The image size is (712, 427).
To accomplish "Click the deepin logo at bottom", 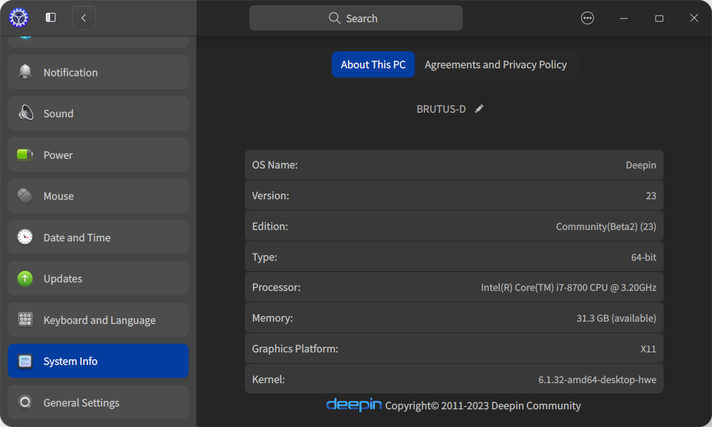I will tap(354, 405).
